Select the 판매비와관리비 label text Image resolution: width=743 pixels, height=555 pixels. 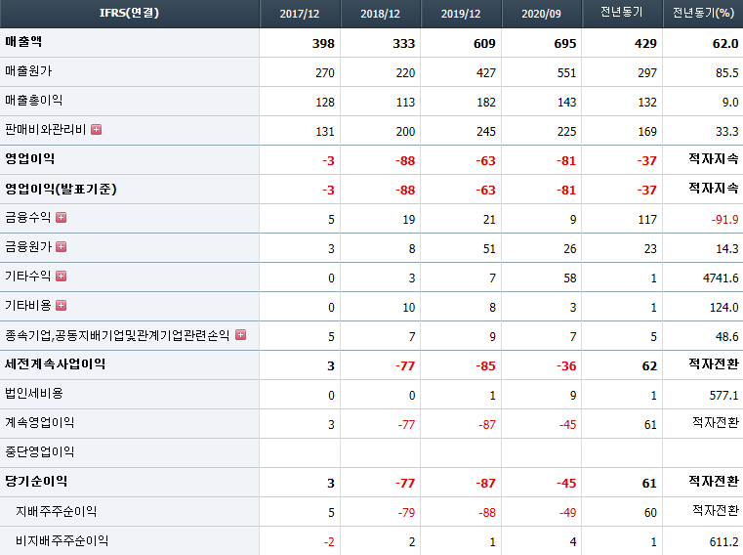(x=46, y=130)
